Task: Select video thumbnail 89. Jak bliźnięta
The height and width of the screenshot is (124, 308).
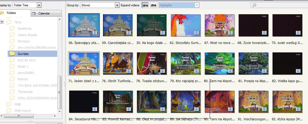Action: click(x=186, y=102)
